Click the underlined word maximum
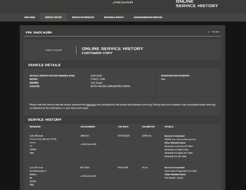The height and width of the screenshot is (190, 246). click(x=91, y=104)
